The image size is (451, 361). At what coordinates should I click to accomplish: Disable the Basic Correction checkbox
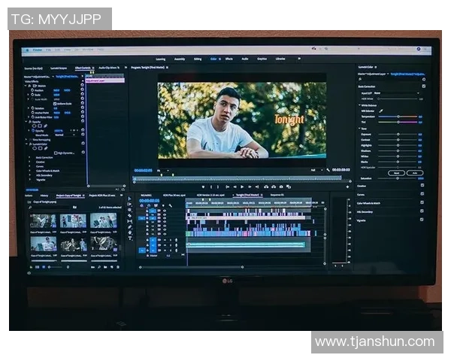coord(423,86)
